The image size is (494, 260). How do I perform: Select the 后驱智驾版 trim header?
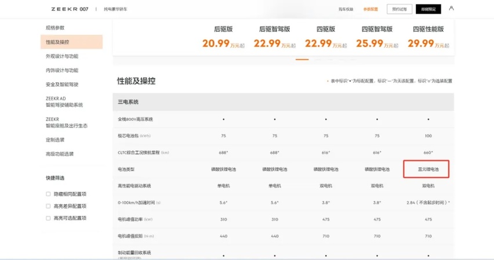[x=274, y=29]
